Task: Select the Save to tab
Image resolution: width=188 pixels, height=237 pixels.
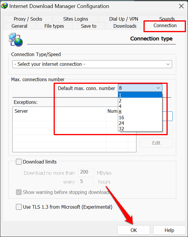Action: pyautogui.click(x=89, y=26)
